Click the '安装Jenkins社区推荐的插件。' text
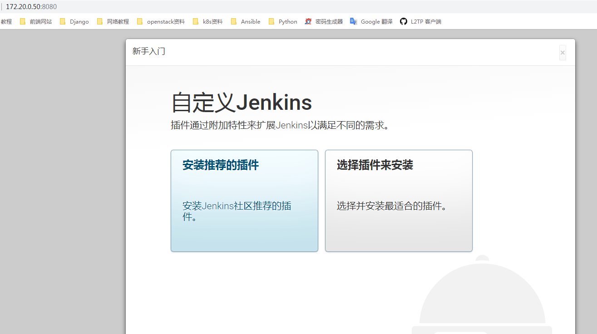597x334 pixels. click(x=237, y=211)
